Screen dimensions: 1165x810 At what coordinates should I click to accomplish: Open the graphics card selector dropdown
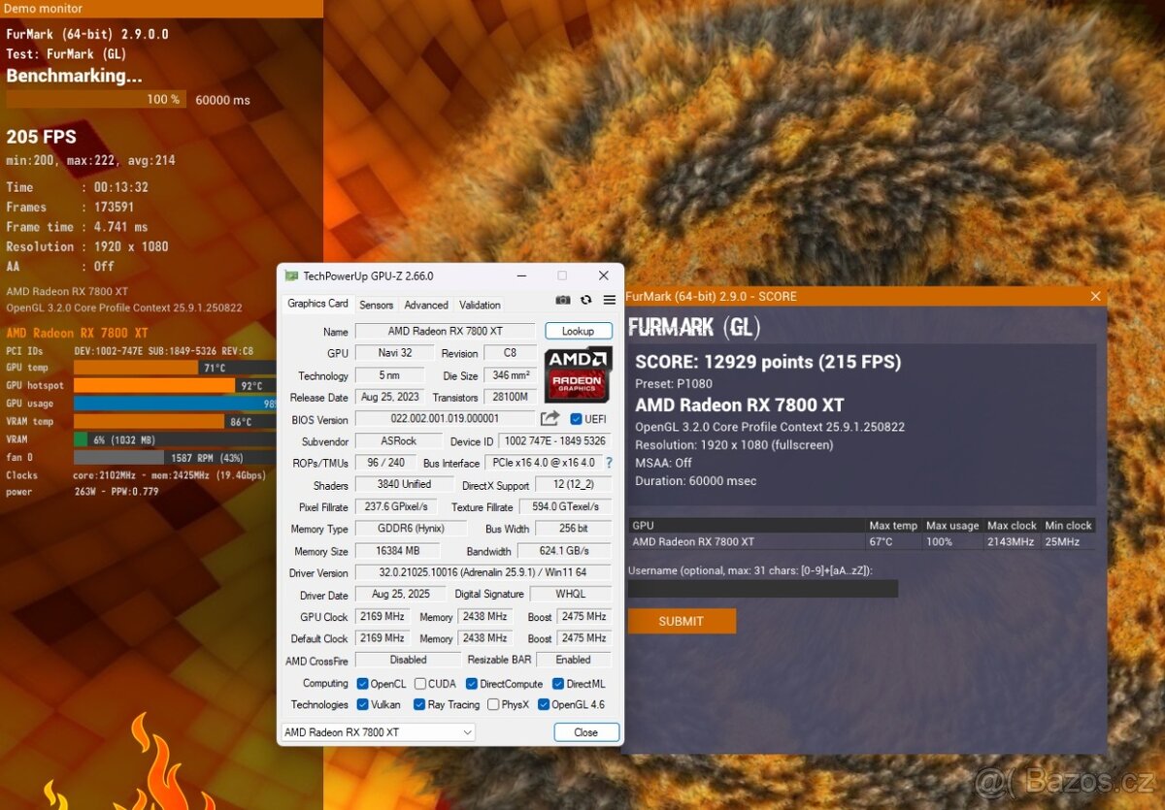(x=377, y=731)
